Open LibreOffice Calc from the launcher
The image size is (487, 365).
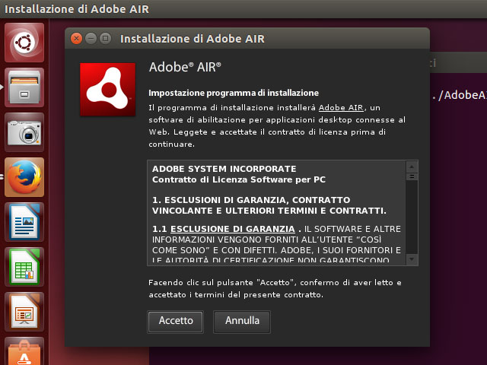[25, 267]
